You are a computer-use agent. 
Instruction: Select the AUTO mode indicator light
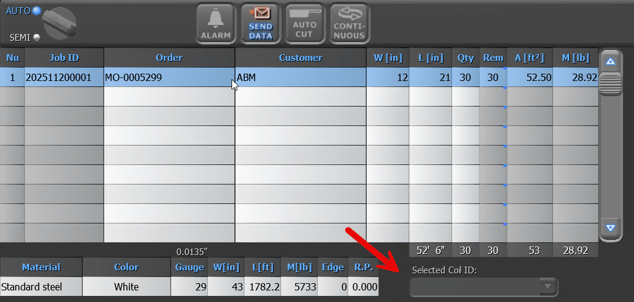[x=37, y=10]
